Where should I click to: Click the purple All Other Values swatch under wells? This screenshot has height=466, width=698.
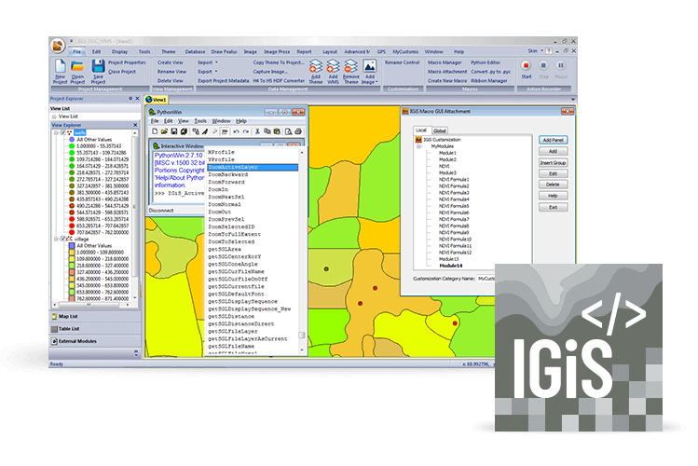coord(72,139)
